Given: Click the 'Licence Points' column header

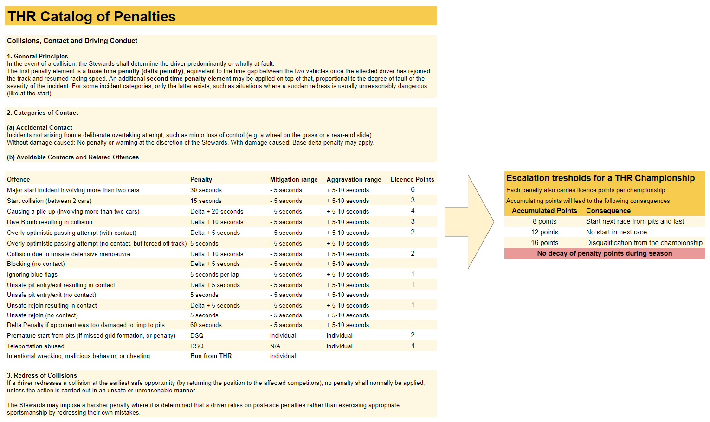Looking at the screenshot, I should 412,179.
